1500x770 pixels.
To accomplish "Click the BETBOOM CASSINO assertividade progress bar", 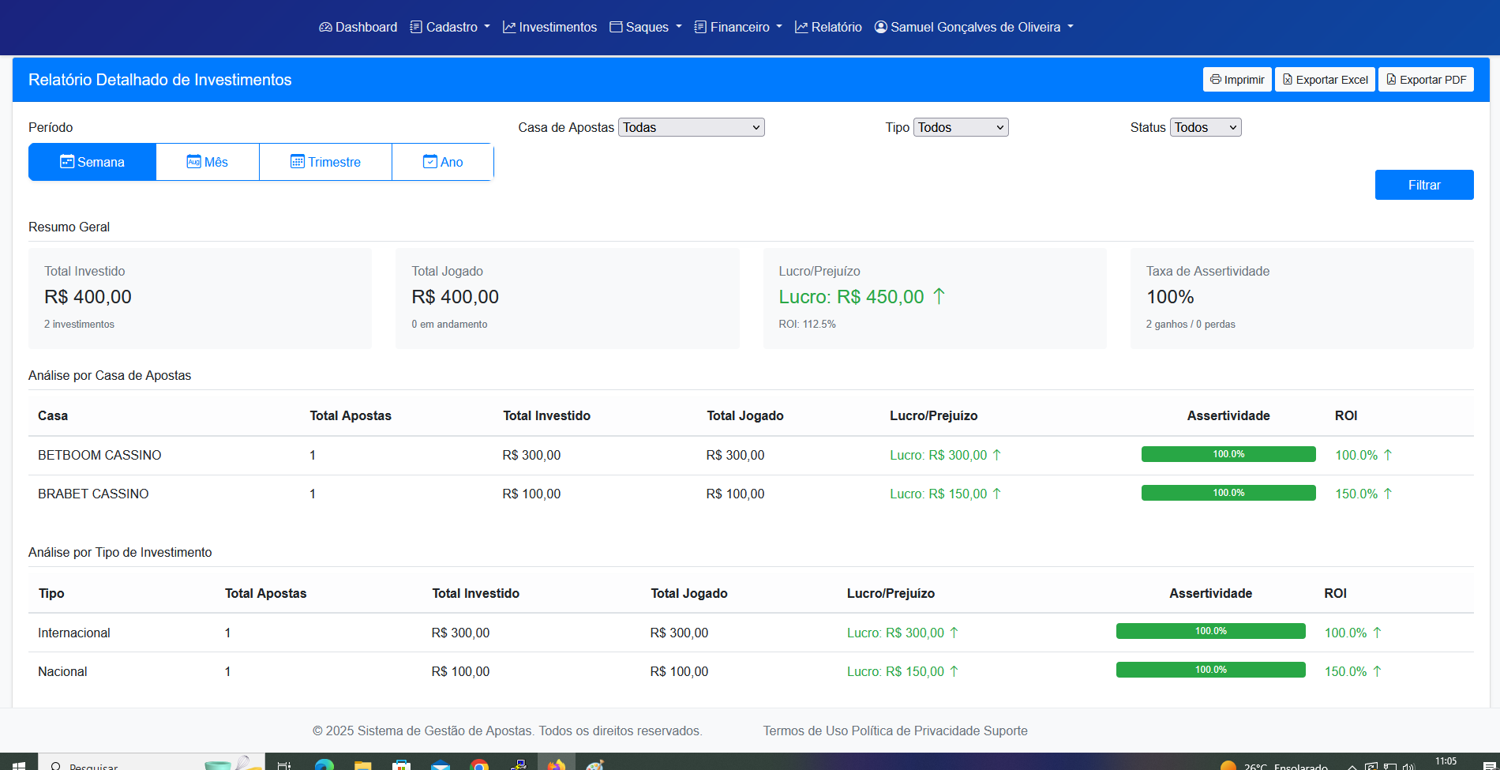I will (1228, 454).
